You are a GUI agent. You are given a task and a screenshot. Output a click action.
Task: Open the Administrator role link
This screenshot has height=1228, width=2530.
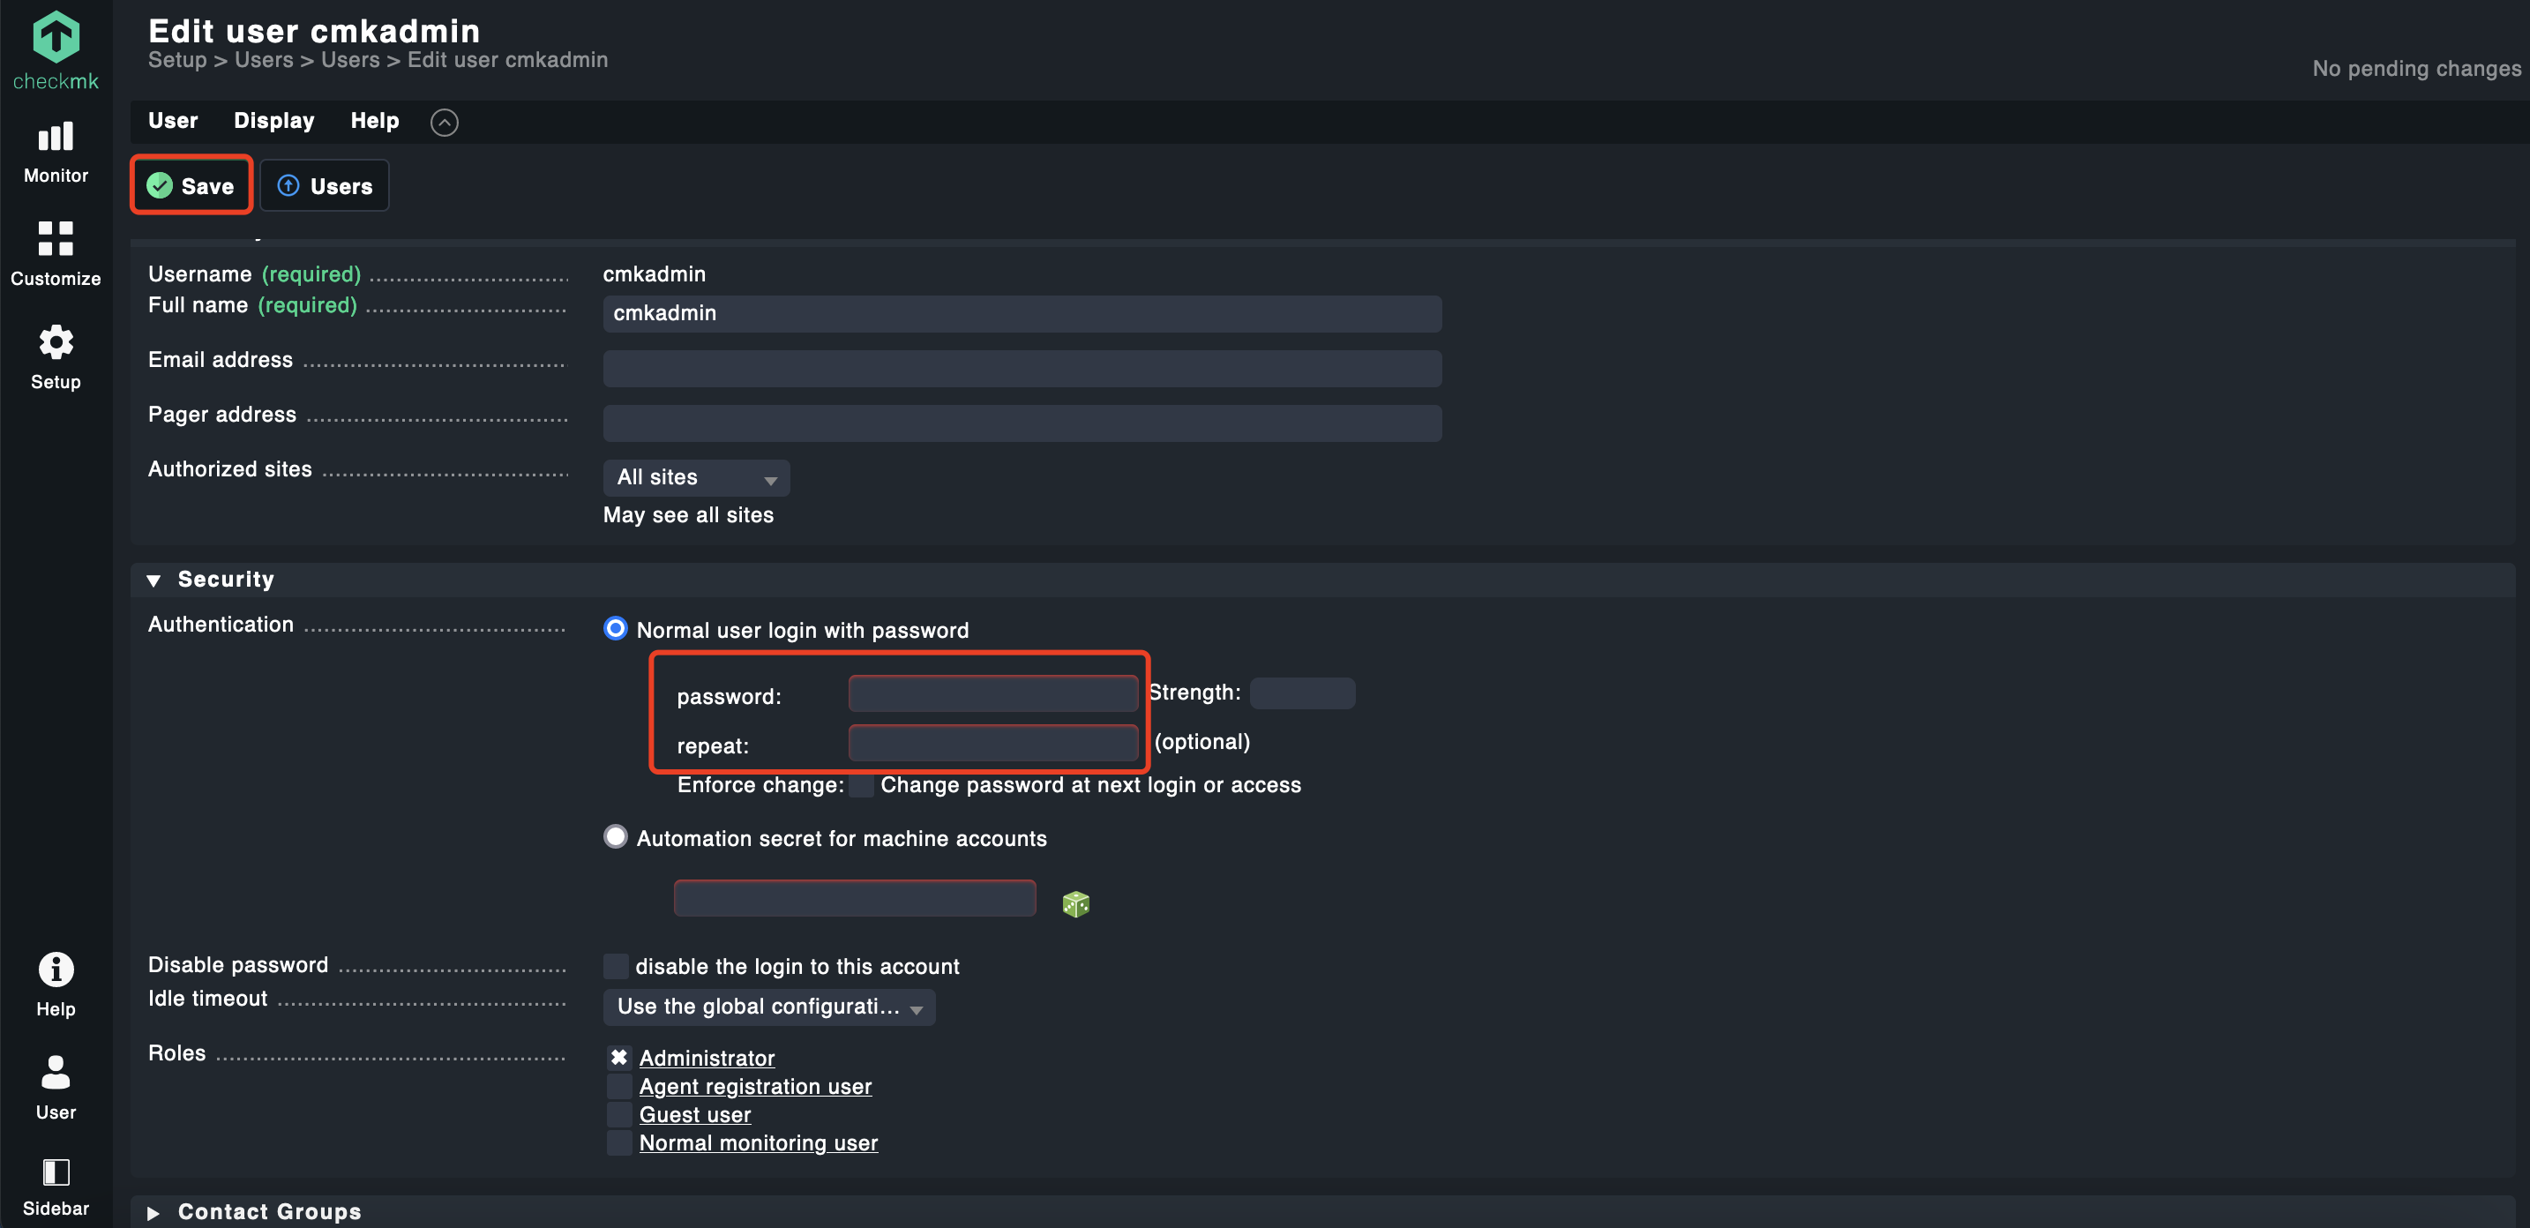click(707, 1058)
